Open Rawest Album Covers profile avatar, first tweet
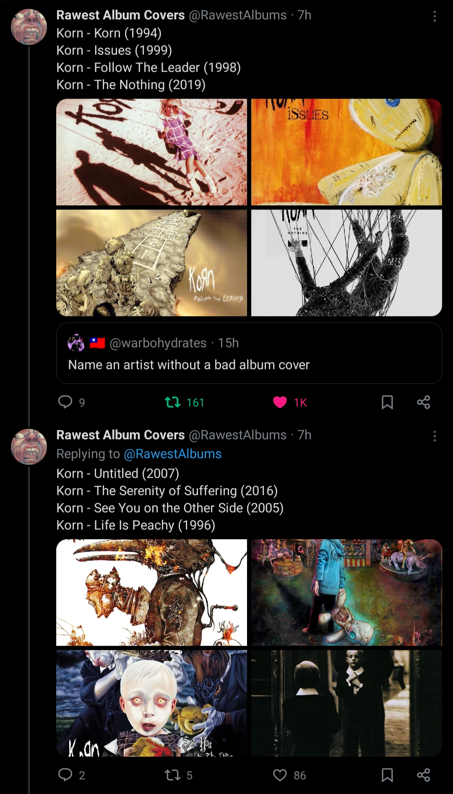The height and width of the screenshot is (794, 453). 29,27
